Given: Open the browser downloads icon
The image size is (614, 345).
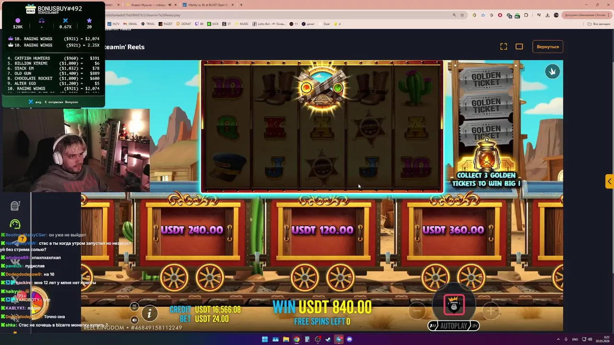Looking at the screenshot, I should pos(547,15).
